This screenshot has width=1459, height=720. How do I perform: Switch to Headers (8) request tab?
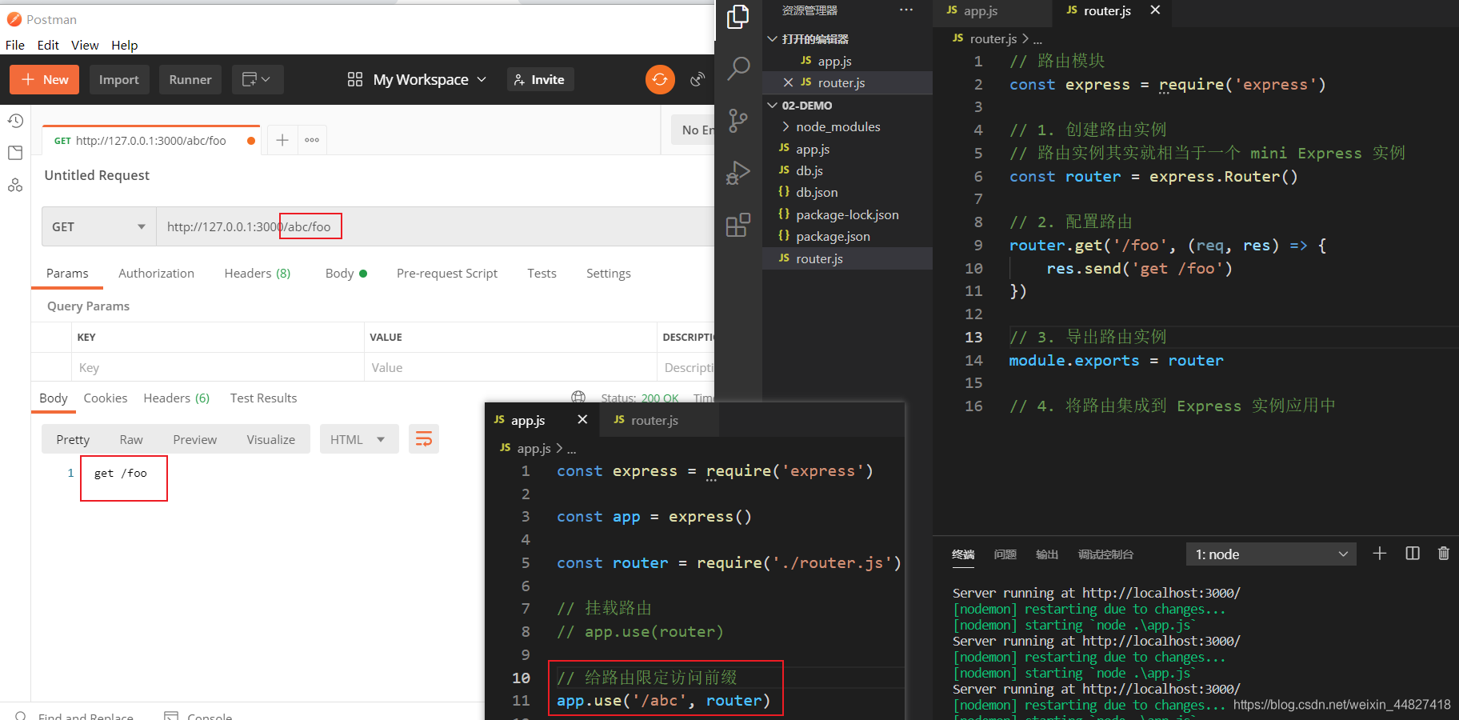257,273
